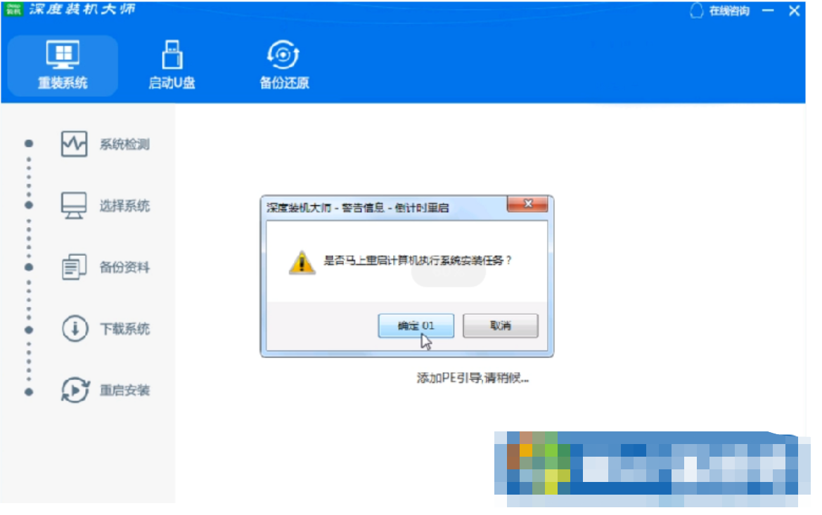Open the 备份还原 tab

click(x=284, y=65)
